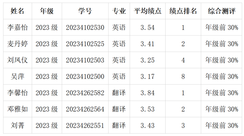Select GPA value 3.84

[147, 93]
